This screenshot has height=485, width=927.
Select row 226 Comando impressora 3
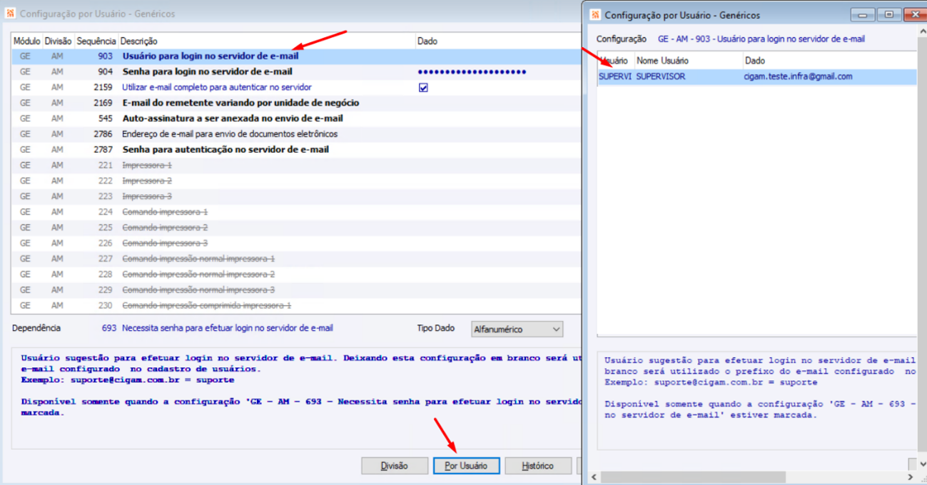[297, 243]
